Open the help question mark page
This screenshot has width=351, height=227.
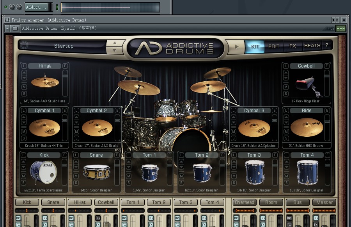pyautogui.click(x=327, y=45)
